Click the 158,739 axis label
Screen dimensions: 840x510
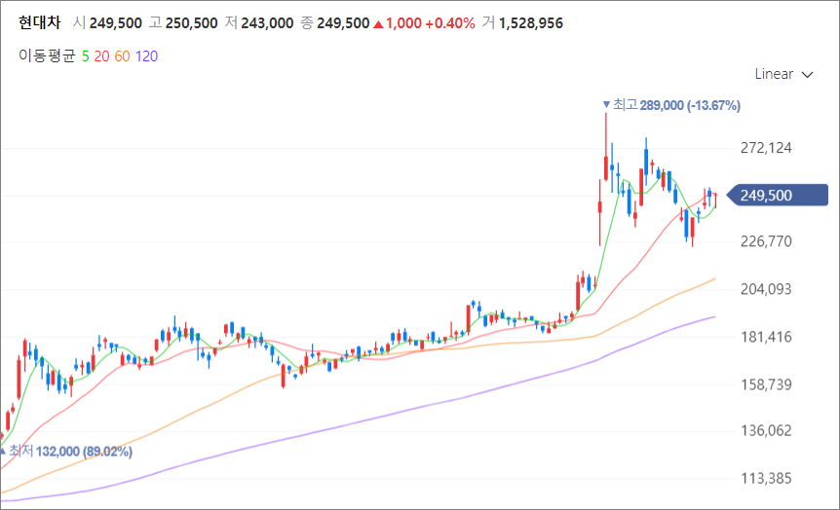click(x=766, y=384)
